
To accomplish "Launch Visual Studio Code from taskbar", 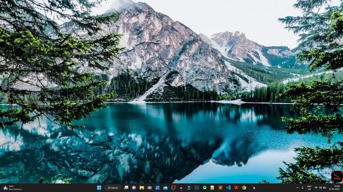I will pyautogui.click(x=228, y=188).
